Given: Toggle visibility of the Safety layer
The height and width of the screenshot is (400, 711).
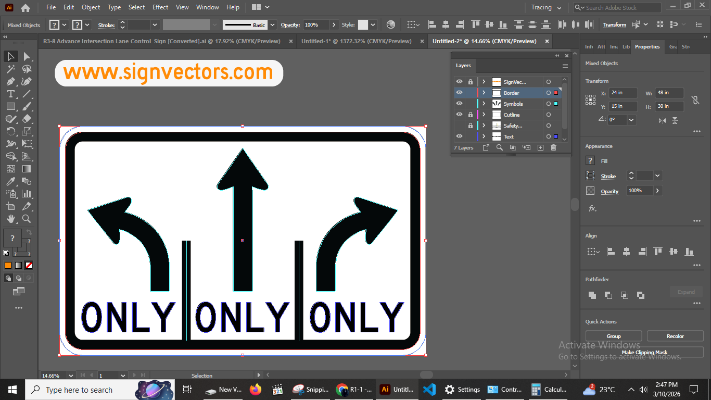Looking at the screenshot, I should [459, 126].
